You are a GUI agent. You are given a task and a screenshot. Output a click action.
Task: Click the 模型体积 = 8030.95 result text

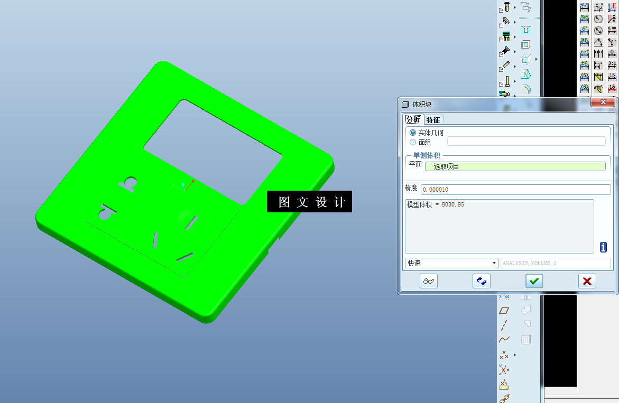pyautogui.click(x=436, y=204)
